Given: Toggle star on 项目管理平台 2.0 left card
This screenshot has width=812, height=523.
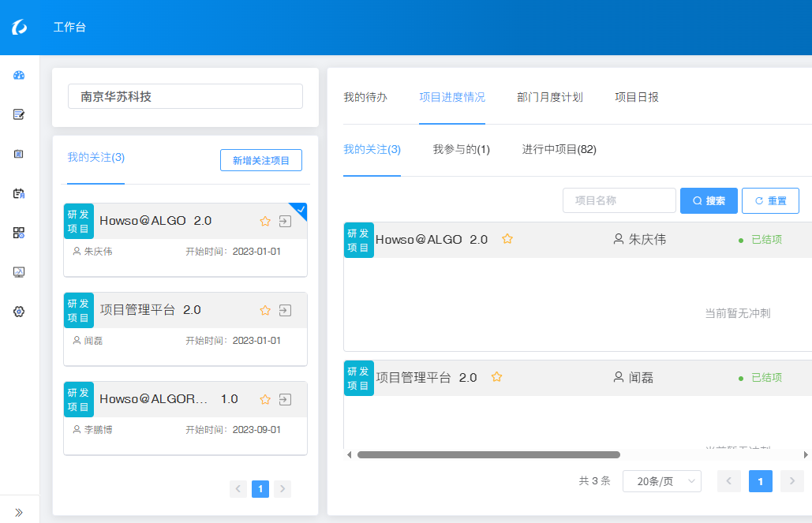Looking at the screenshot, I should (265, 310).
